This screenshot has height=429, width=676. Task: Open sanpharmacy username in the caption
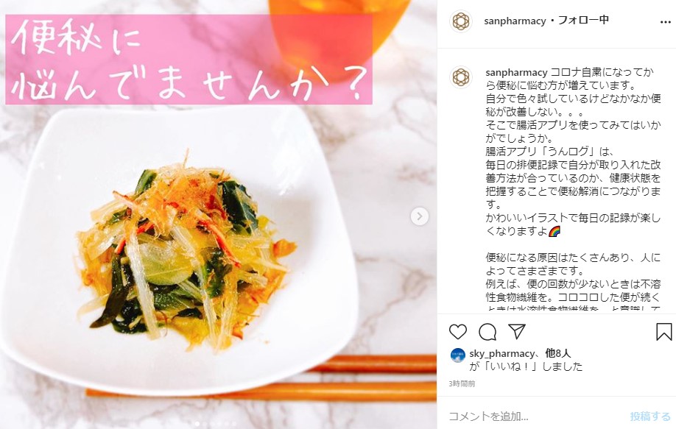(516, 72)
